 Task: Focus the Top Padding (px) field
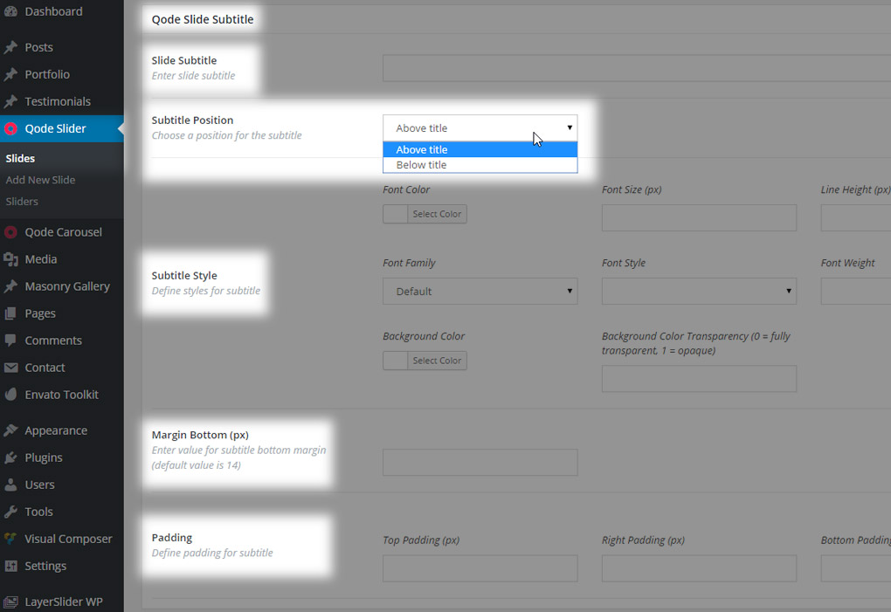point(480,568)
